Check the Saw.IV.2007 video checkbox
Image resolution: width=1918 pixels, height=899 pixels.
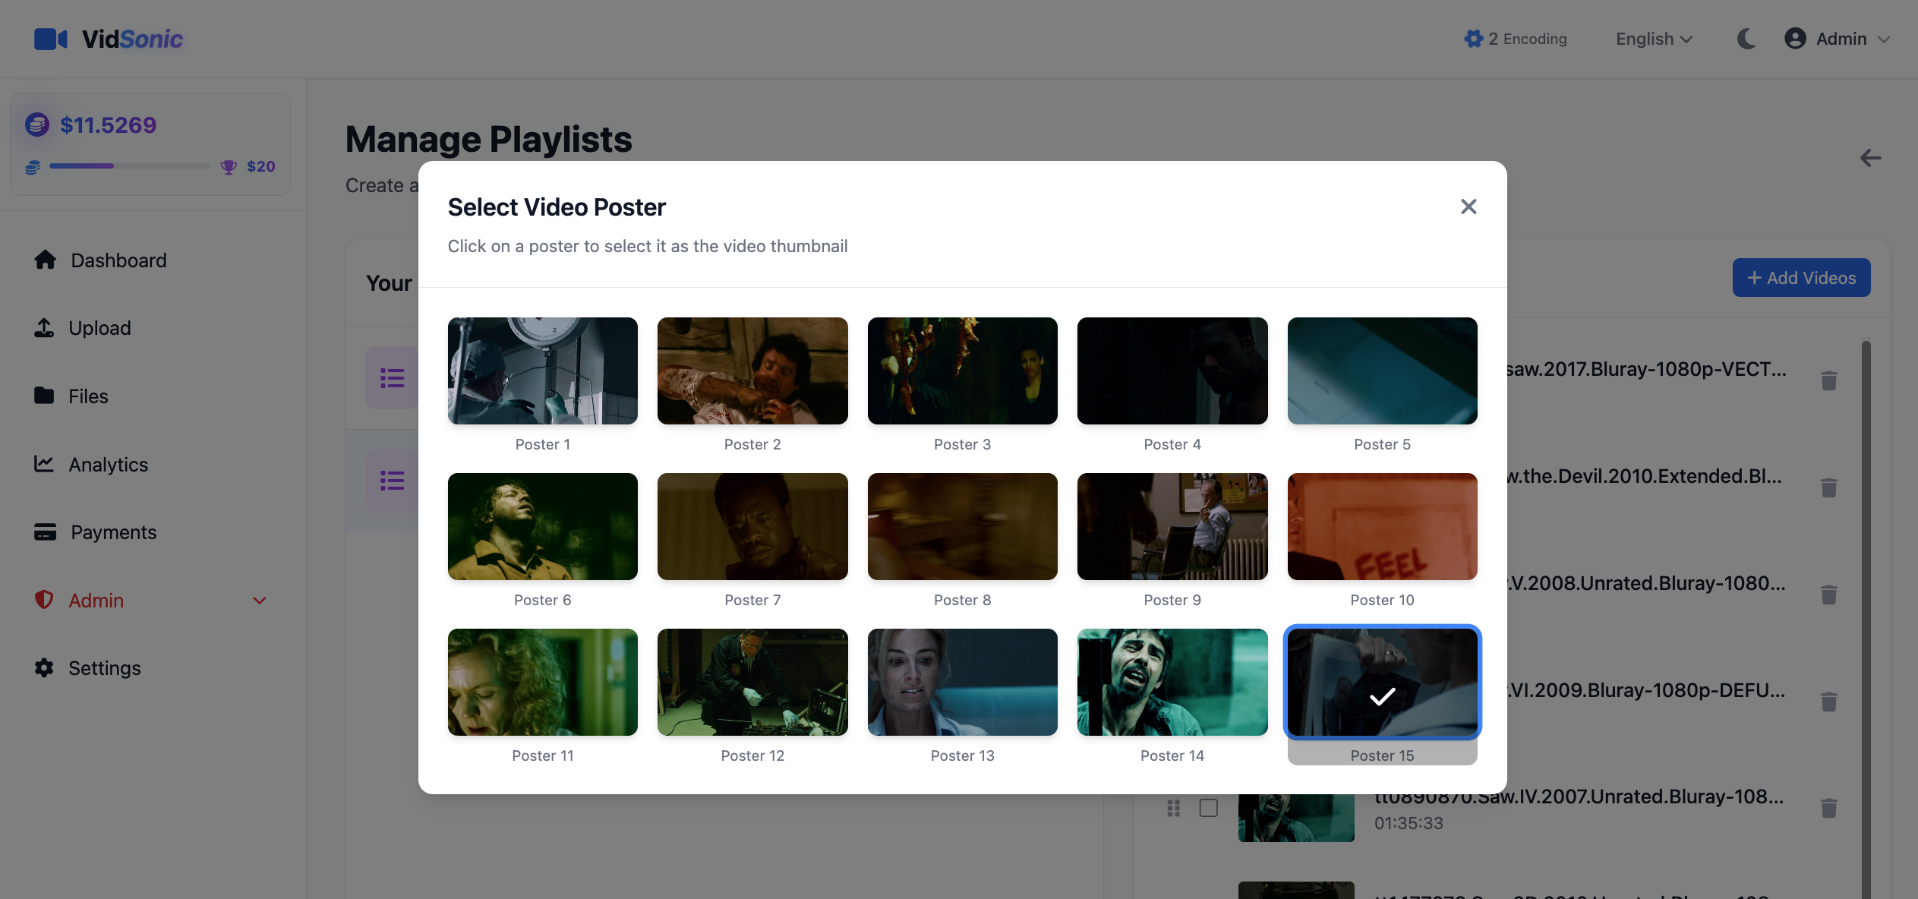pyautogui.click(x=1208, y=808)
